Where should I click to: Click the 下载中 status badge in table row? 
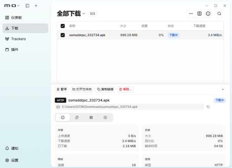click(173, 35)
